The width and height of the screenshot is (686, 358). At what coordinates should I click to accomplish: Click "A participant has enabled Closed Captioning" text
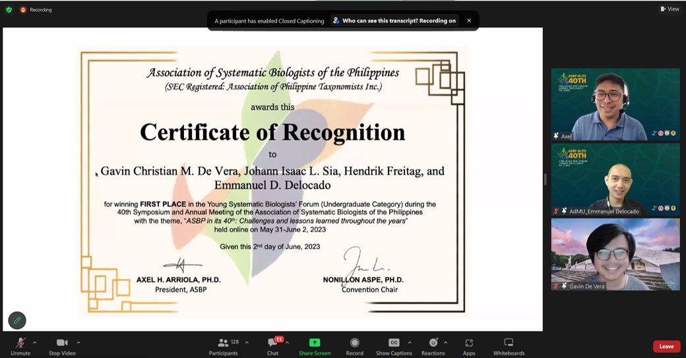click(x=269, y=20)
